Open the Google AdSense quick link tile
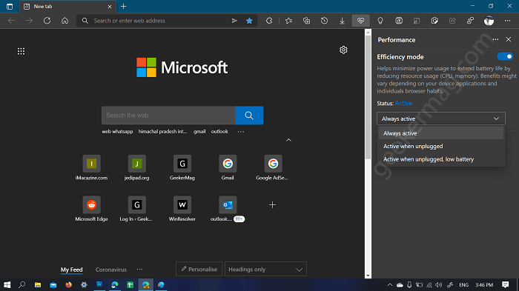Viewport: 519px width, 291px height. pos(273,167)
